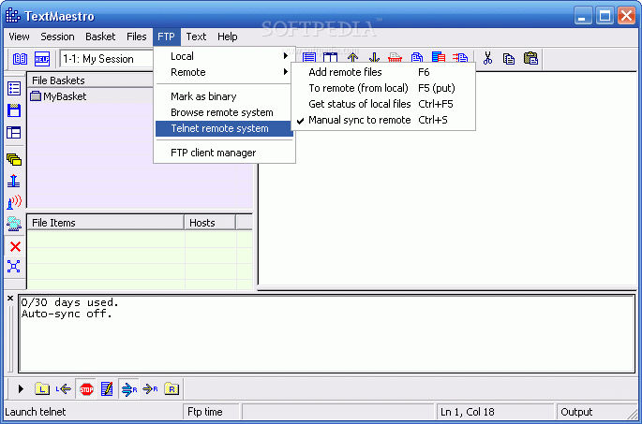642x424 pixels.
Task: Open the session selector '1-1: My Session'
Action: 107,59
